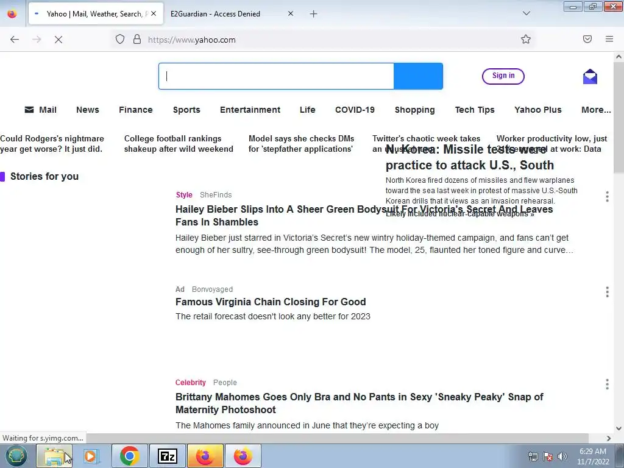Viewport: 624px width, 468px height.
Task: Click vertical scrollbar up arrow
Action: (x=619, y=57)
